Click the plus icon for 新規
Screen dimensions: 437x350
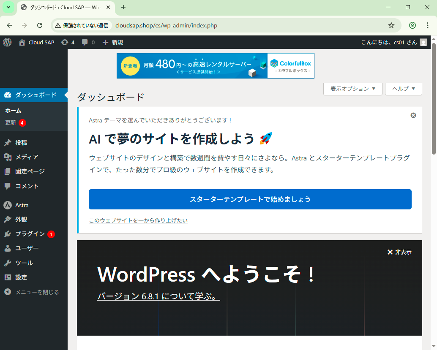[x=105, y=42]
